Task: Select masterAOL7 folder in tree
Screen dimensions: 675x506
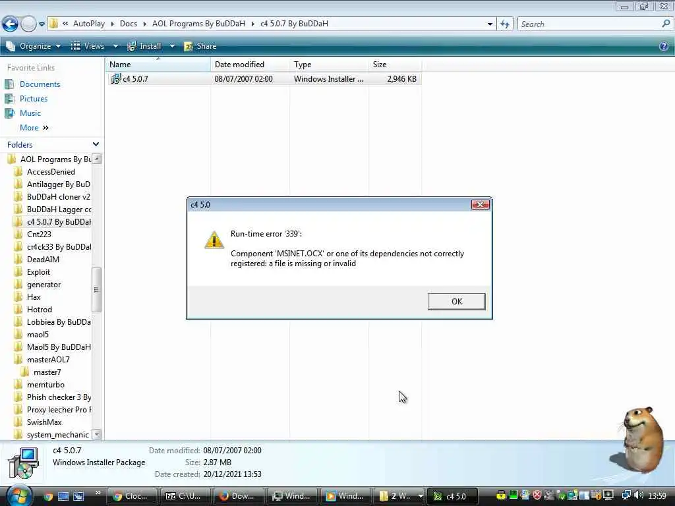Action: 47,360
